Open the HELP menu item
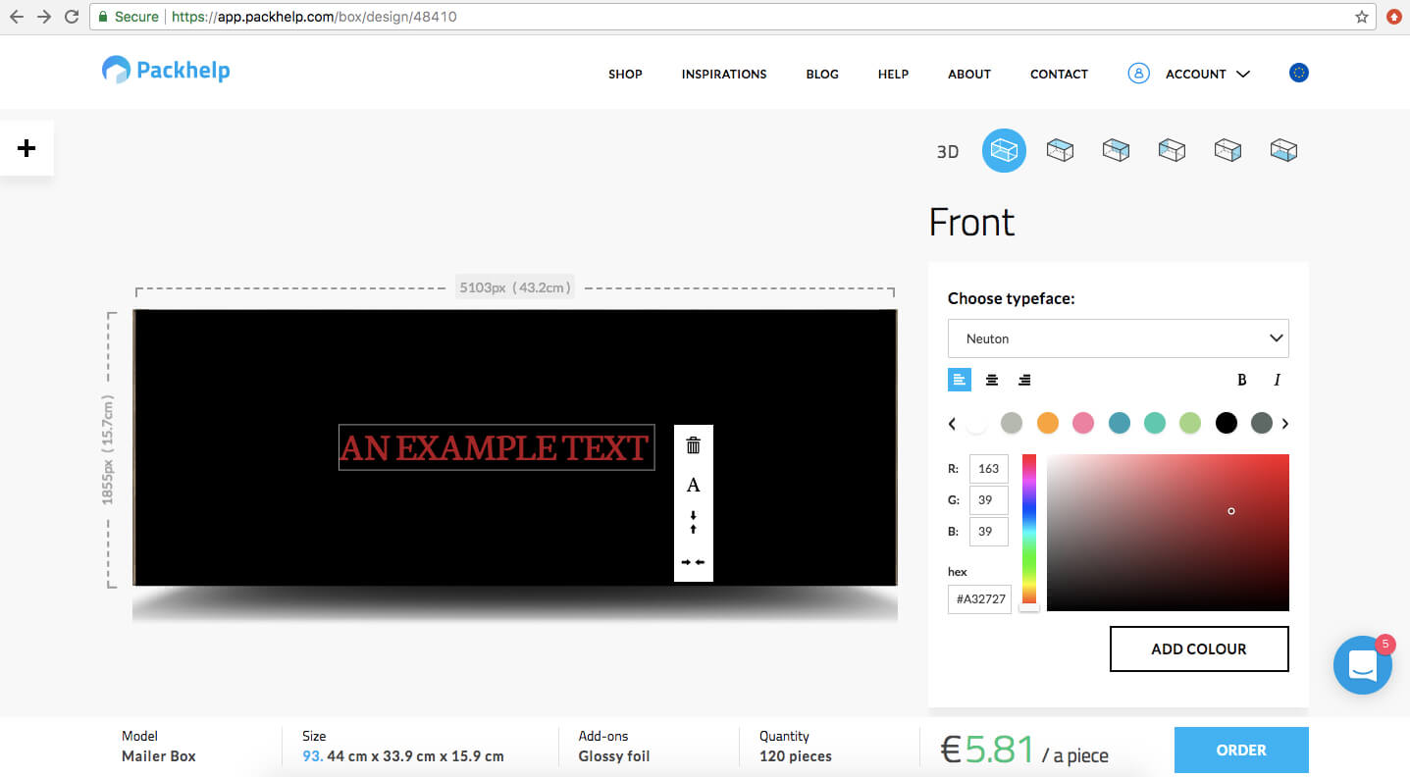1410x777 pixels. pyautogui.click(x=893, y=74)
